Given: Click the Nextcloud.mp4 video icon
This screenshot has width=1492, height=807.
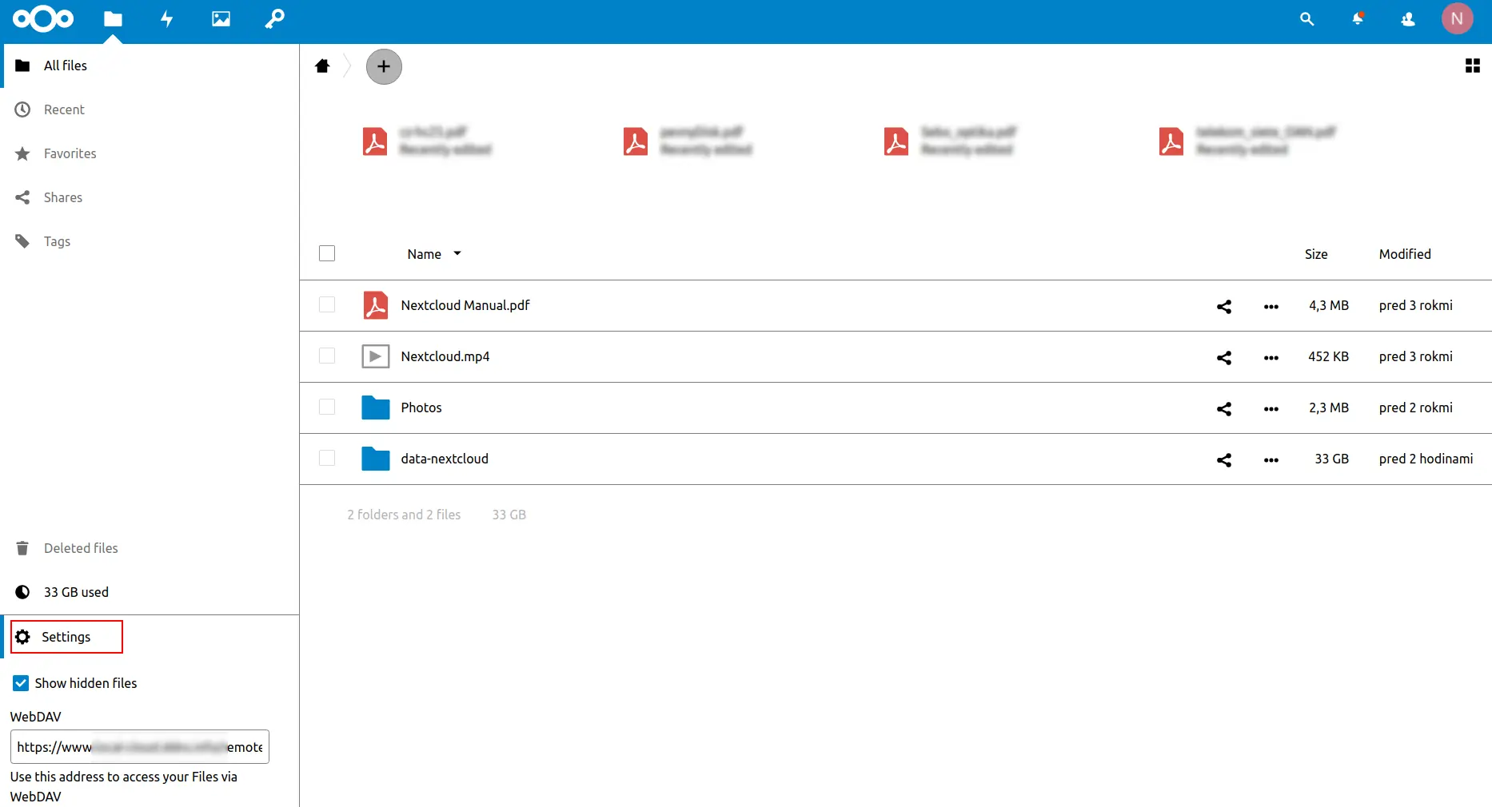Looking at the screenshot, I should click(375, 356).
